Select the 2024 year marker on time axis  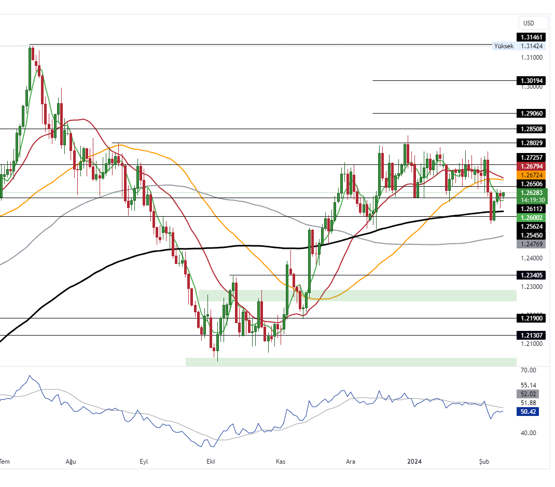[414, 461]
